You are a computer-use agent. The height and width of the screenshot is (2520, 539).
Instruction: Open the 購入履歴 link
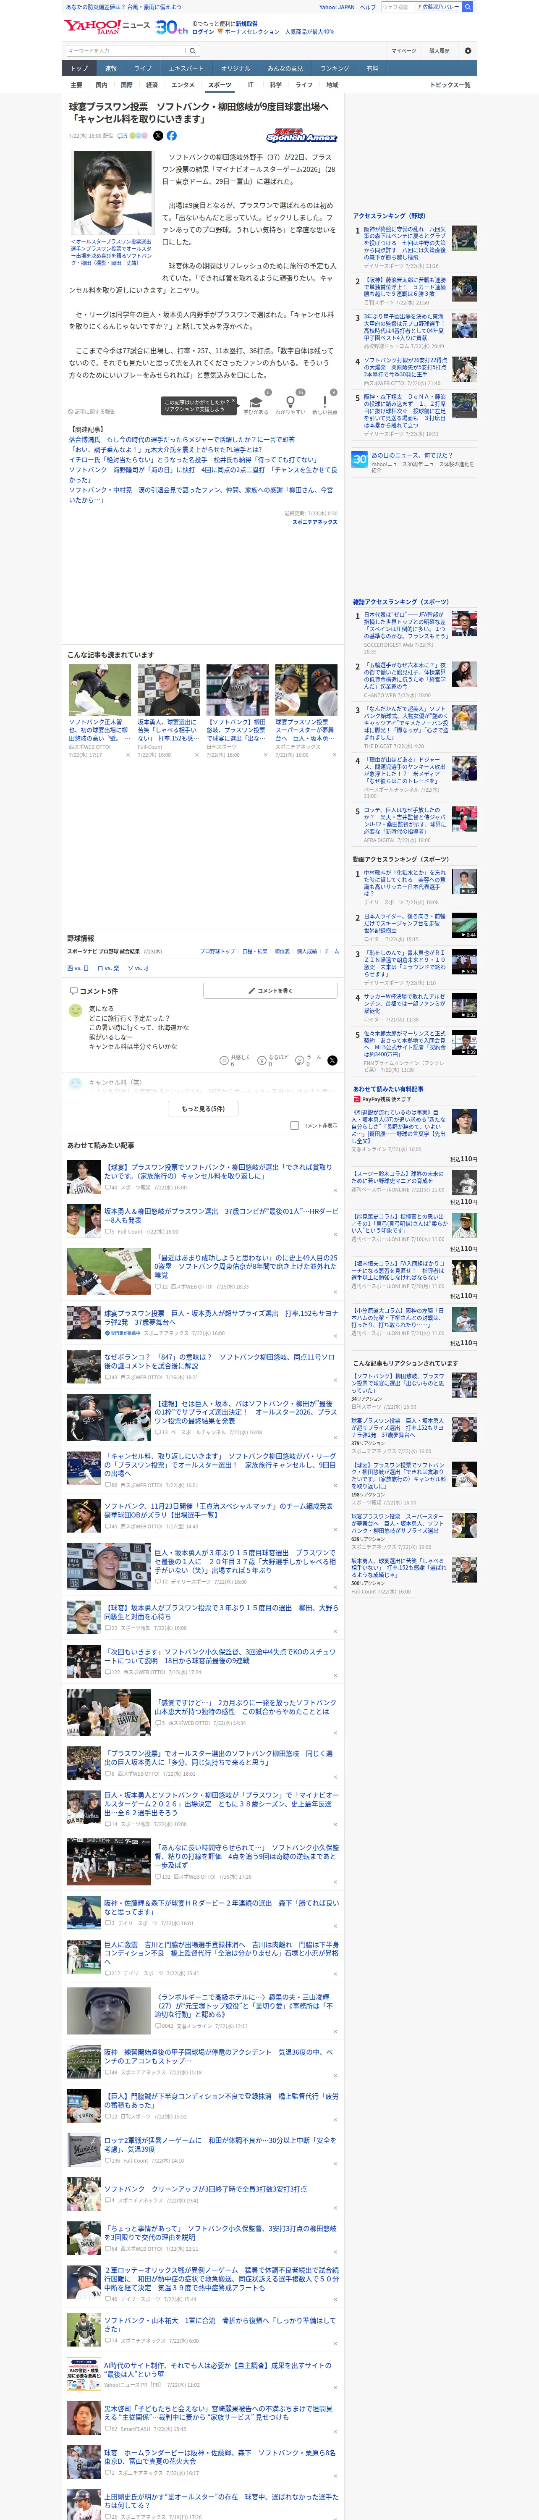(x=439, y=51)
